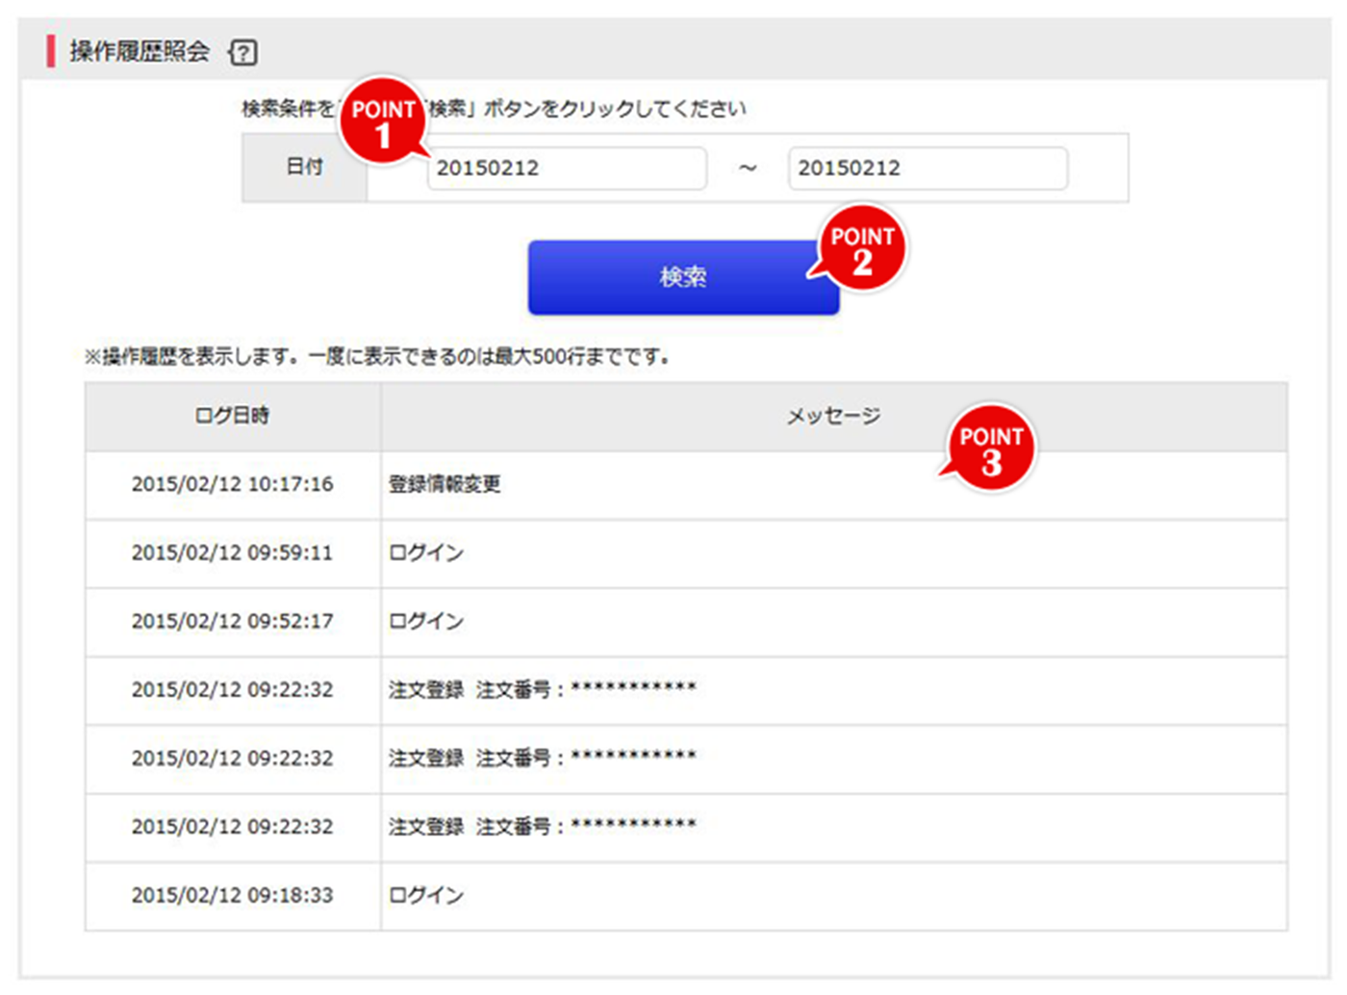Select the 2015/02/12 09:18:33 timestamp cell
The width and height of the screenshot is (1347, 995).
click(x=232, y=896)
